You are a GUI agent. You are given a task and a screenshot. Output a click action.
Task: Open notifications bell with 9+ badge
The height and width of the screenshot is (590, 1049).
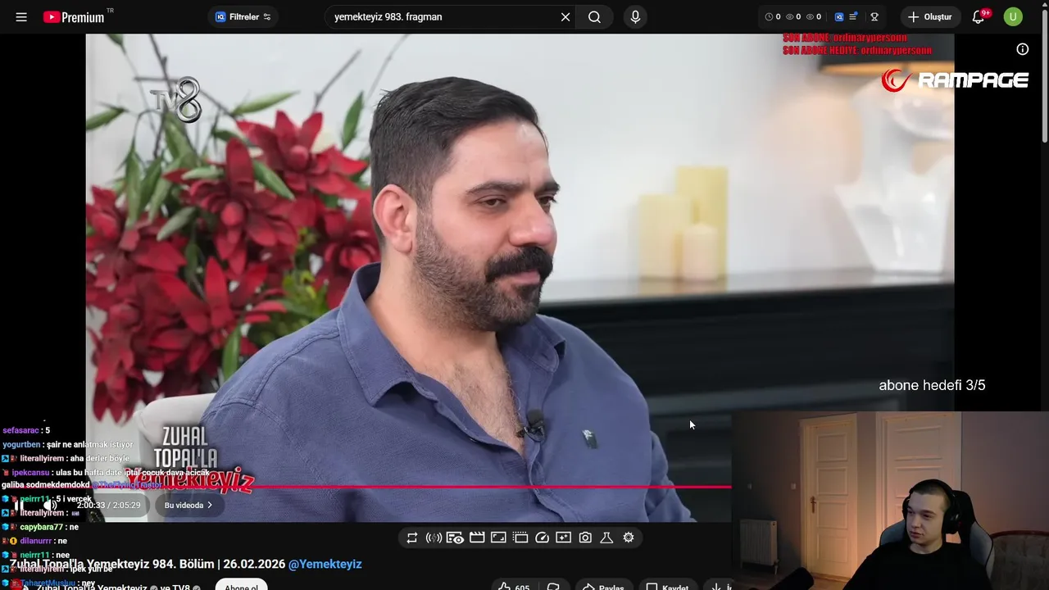point(979,16)
